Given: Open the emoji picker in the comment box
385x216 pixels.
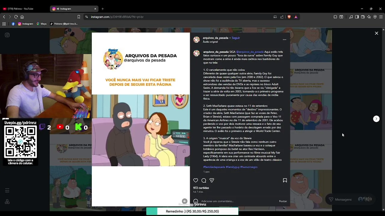Looking at the screenshot, I should tap(196, 201).
